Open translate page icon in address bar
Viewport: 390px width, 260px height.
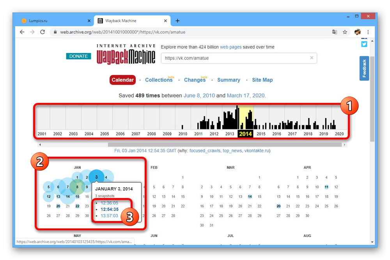click(x=335, y=32)
